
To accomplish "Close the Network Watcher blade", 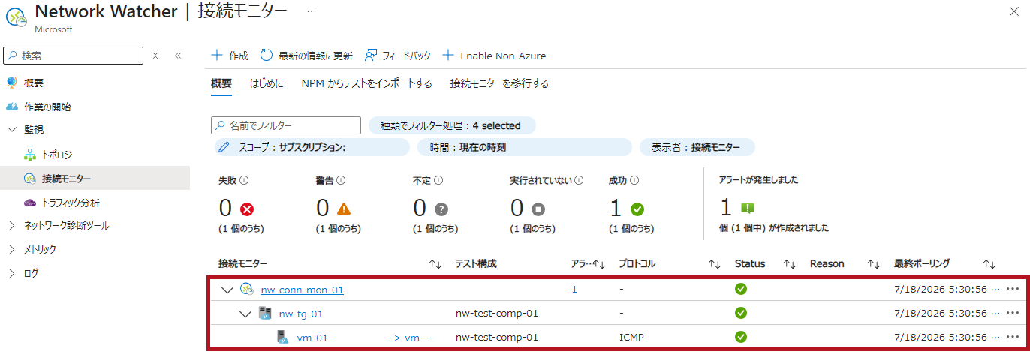I will (1015, 11).
